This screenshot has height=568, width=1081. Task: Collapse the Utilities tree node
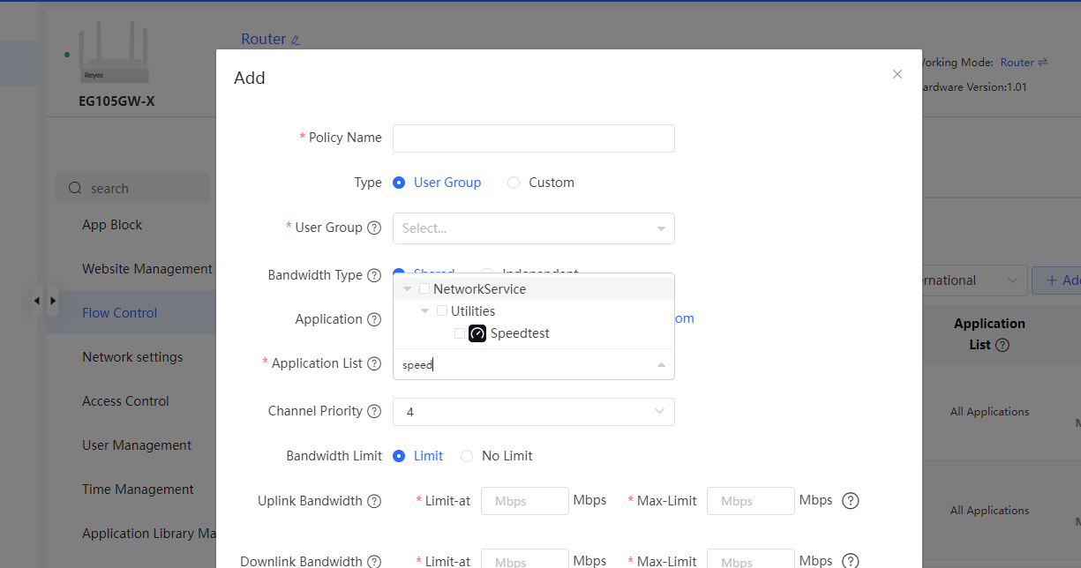point(424,311)
